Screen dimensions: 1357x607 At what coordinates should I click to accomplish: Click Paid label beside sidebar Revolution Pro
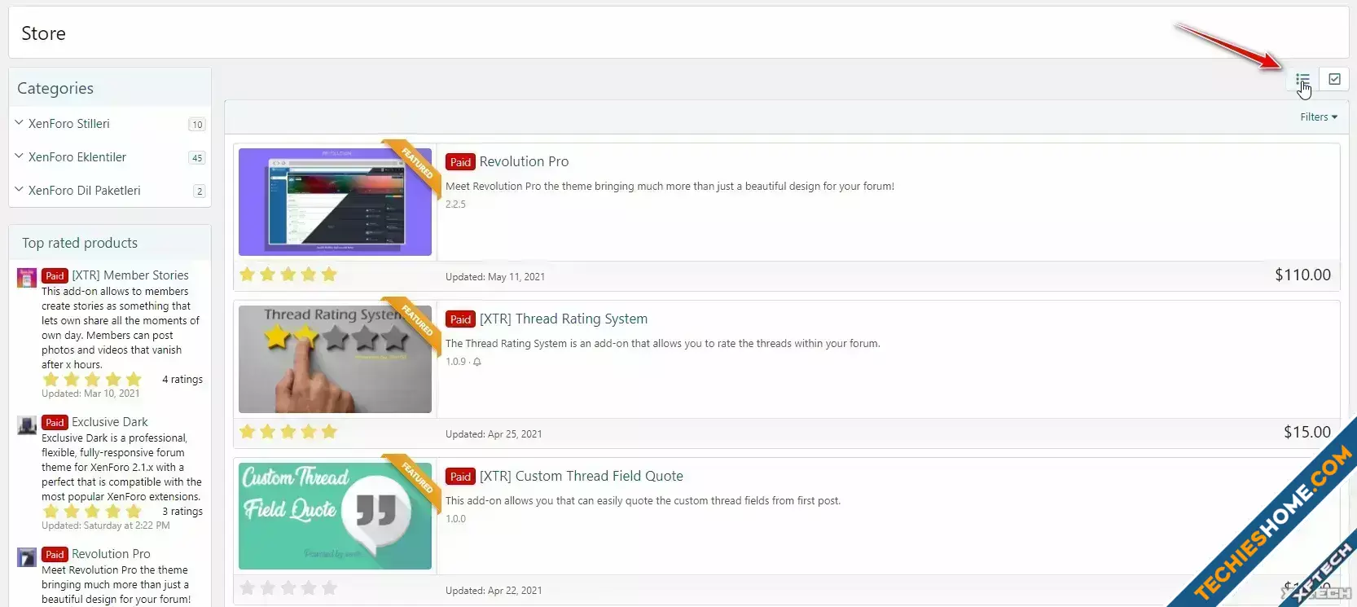(55, 555)
